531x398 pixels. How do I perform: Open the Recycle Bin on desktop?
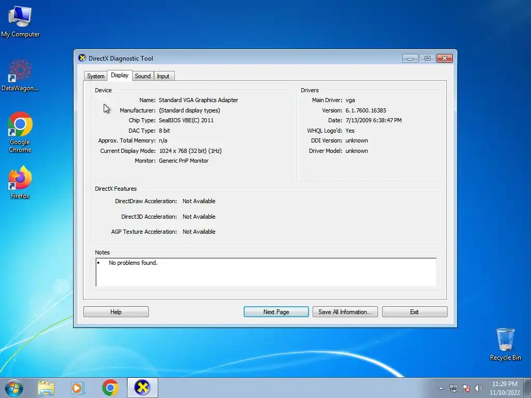[x=505, y=344]
